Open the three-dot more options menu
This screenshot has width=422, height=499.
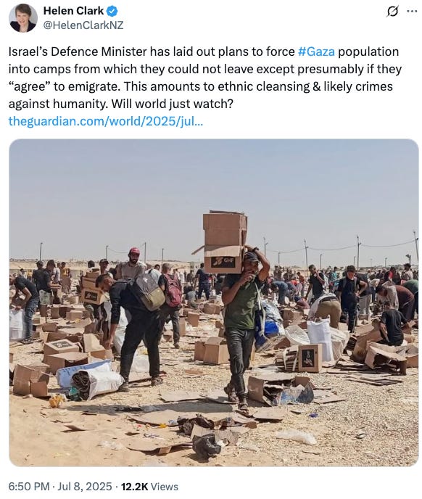412,11
